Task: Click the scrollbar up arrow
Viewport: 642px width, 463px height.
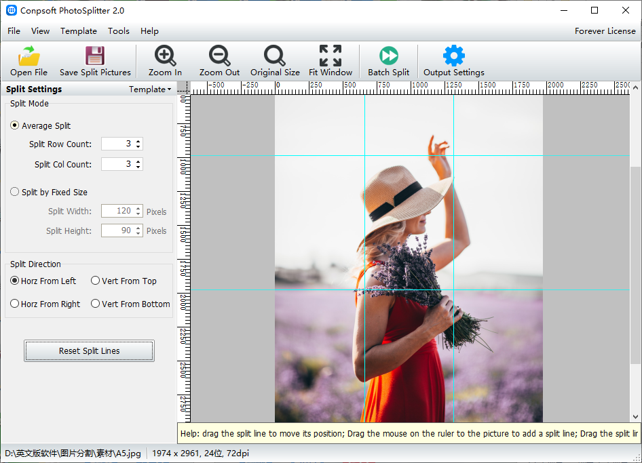Action: pyautogui.click(x=635, y=87)
